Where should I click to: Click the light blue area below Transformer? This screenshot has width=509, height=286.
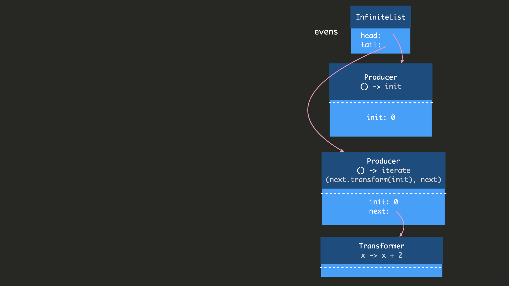point(381,273)
